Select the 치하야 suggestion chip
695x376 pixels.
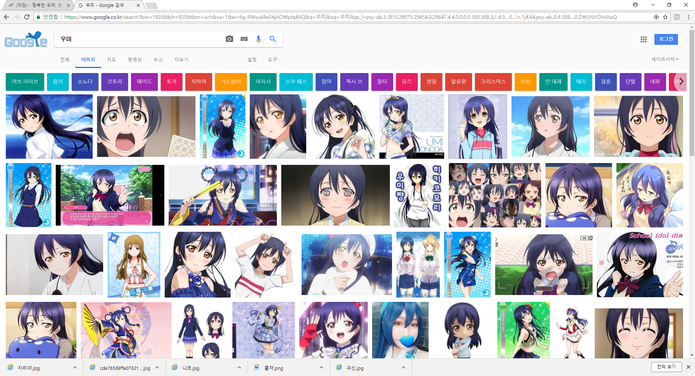pos(199,81)
